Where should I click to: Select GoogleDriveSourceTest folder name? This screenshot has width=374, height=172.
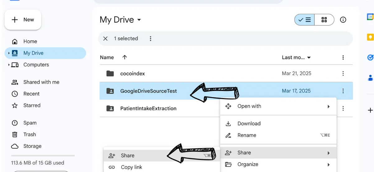[148, 91]
